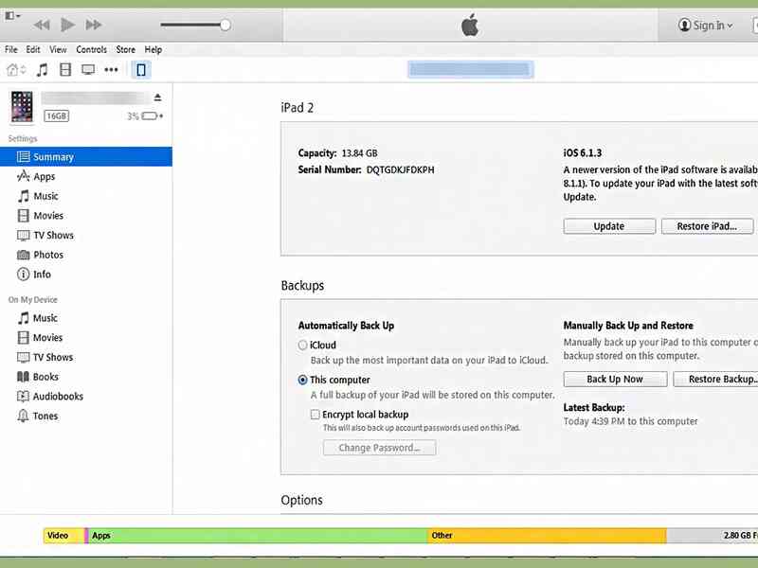Screen dimensions: 758x568
Task: Click the Home library icon
Action: point(16,70)
